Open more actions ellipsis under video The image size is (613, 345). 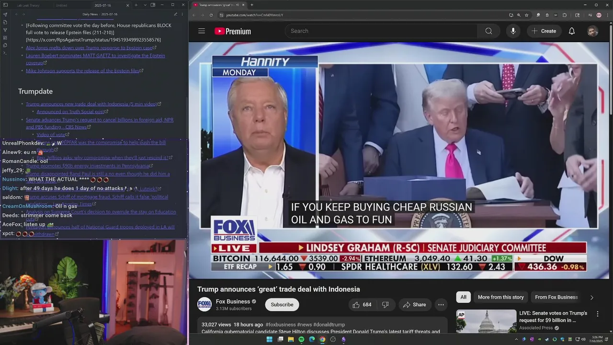(441, 305)
